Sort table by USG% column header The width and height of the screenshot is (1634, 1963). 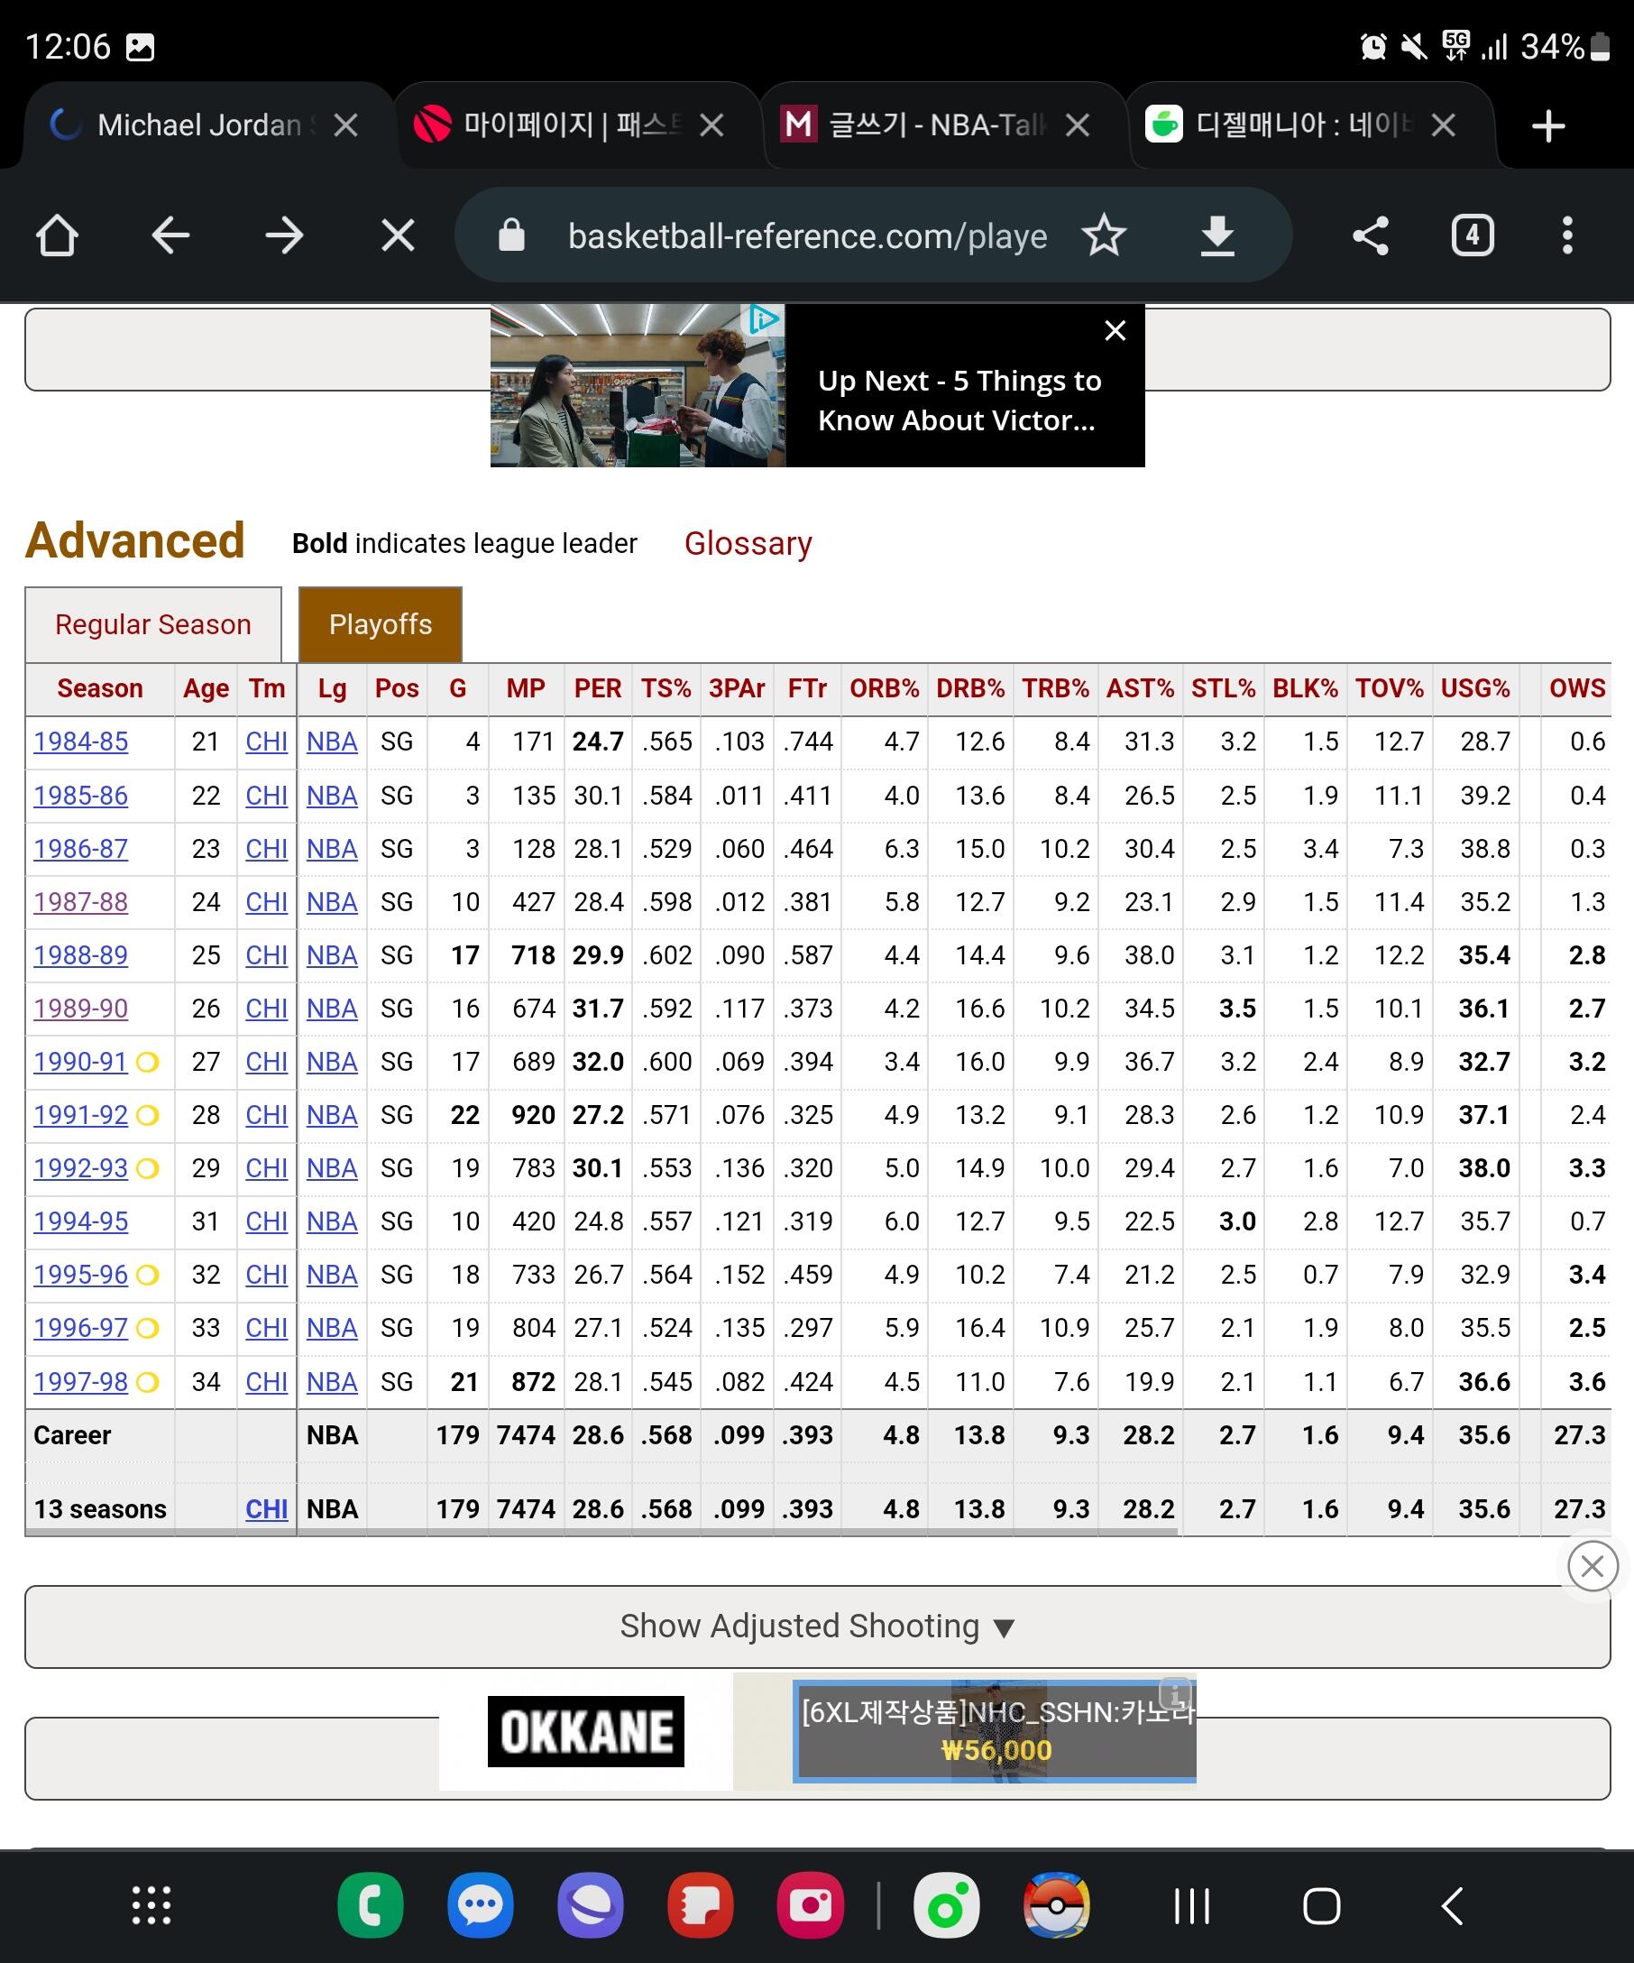(x=1475, y=689)
